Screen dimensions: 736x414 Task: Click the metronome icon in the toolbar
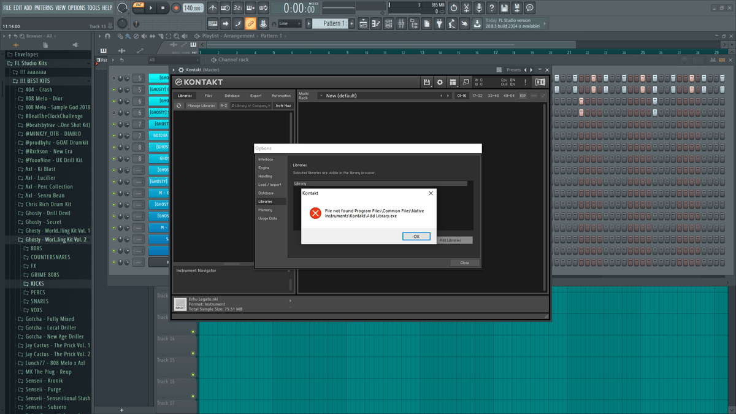pos(212,8)
